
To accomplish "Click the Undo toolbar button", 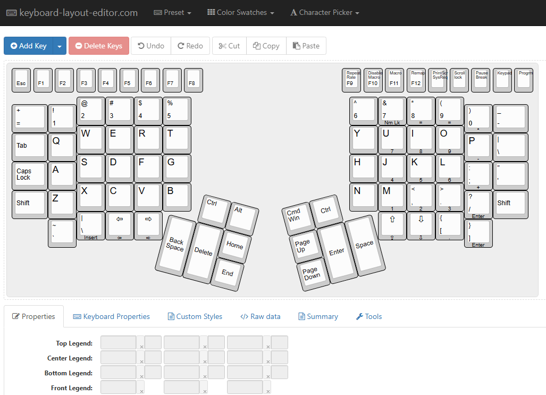I will (x=151, y=46).
